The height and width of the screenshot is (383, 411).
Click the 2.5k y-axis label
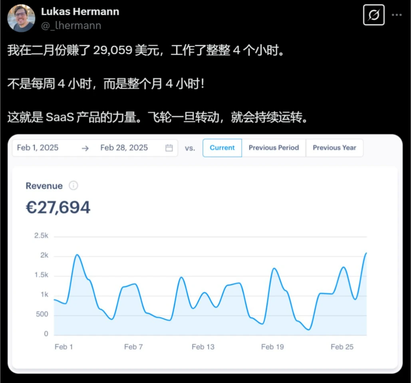[x=41, y=236]
